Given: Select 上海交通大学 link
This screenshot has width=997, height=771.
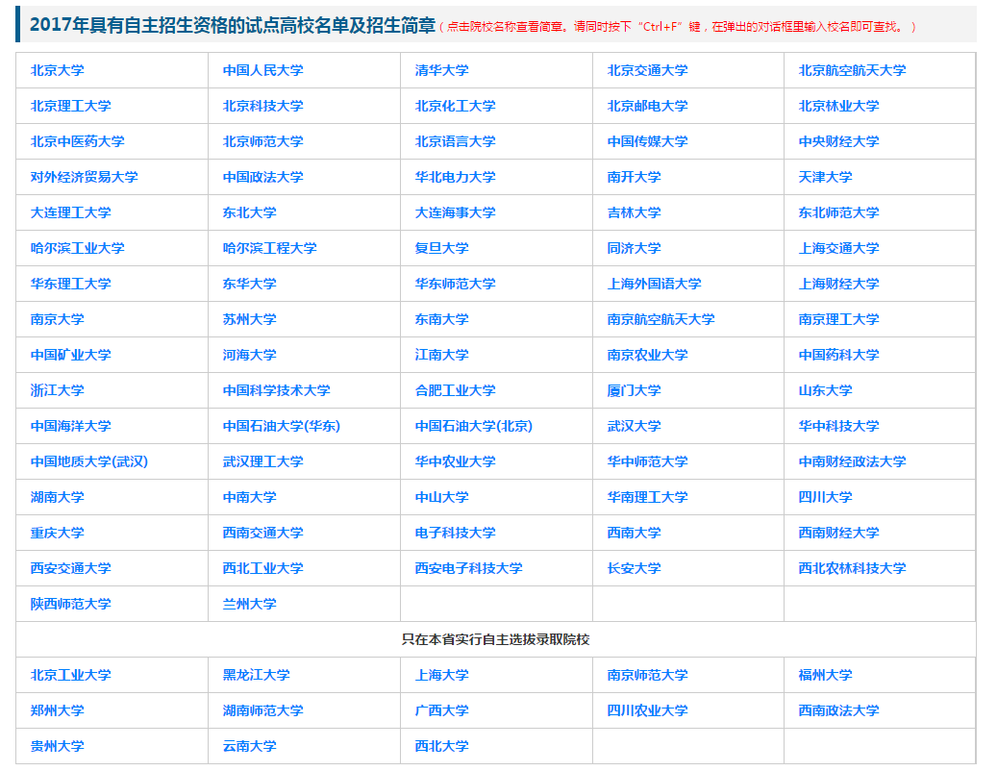Looking at the screenshot, I should tap(838, 249).
